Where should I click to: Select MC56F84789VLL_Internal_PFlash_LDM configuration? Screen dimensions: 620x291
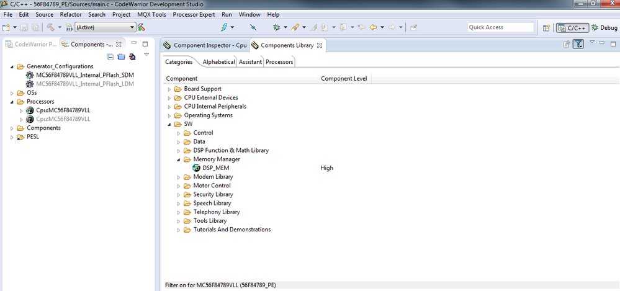(84, 84)
